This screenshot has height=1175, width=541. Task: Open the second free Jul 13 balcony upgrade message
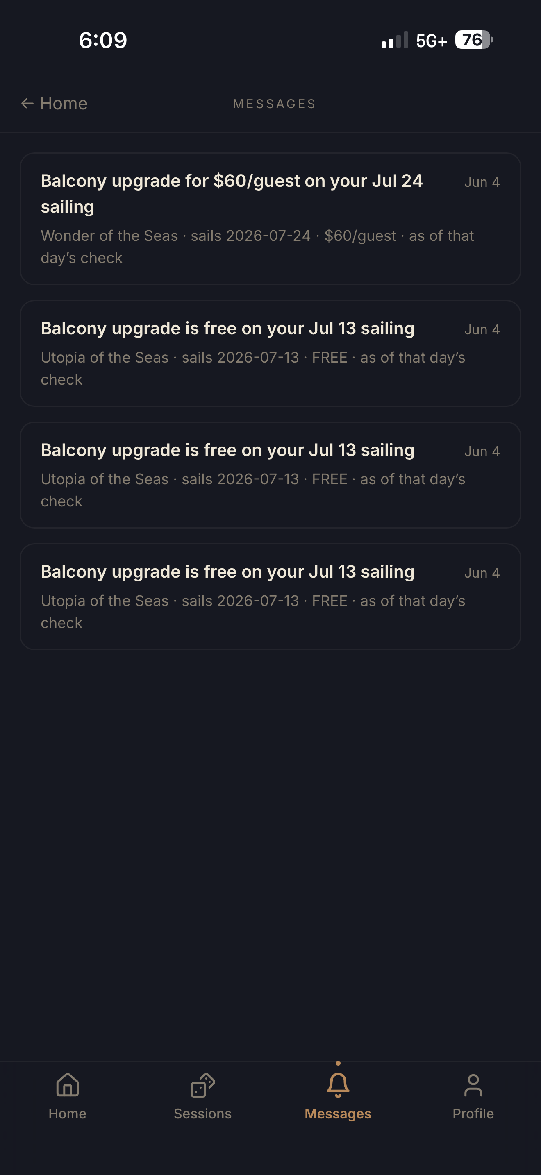(x=270, y=475)
